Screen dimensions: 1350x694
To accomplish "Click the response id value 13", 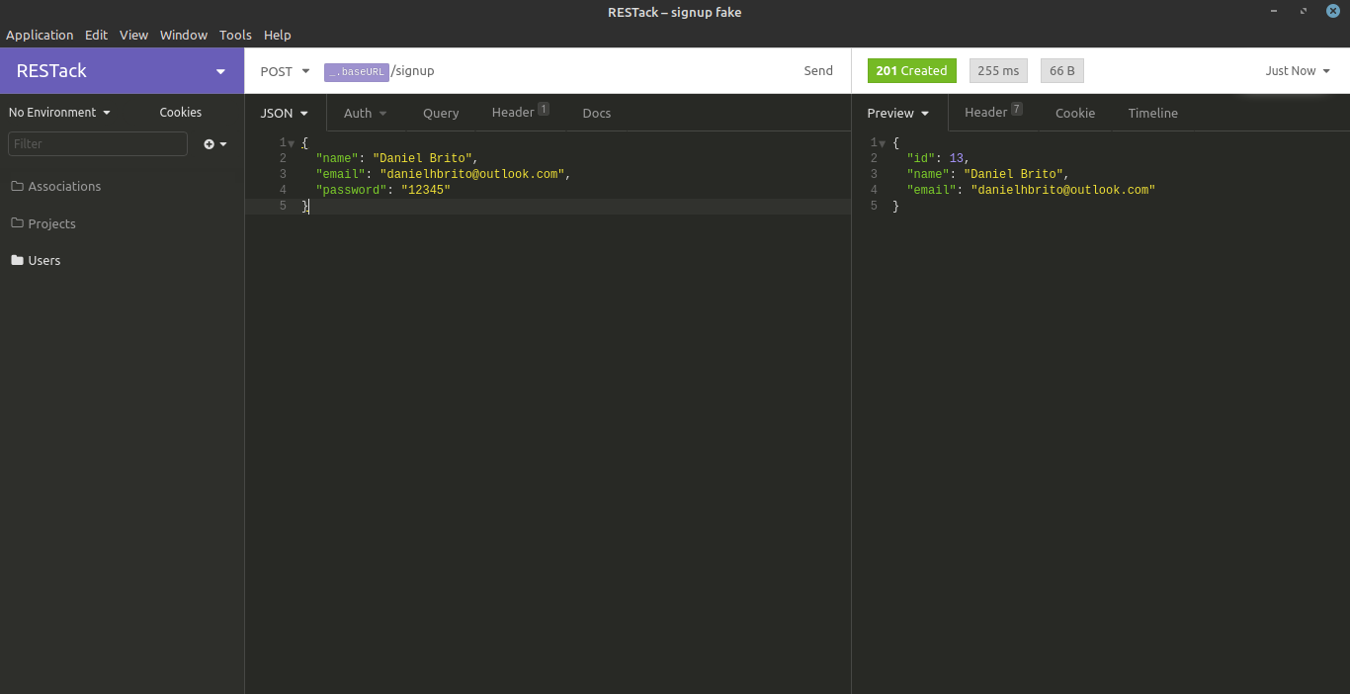I will 957,159.
